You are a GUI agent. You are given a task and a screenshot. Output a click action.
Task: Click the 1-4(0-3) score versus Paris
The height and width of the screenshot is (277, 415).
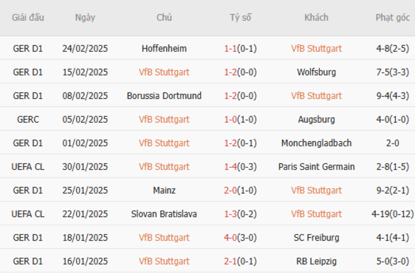[x=240, y=167]
